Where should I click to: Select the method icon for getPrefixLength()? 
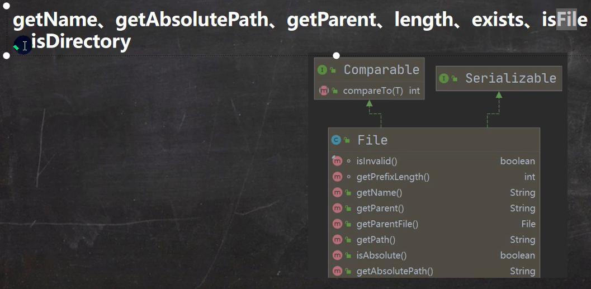[337, 177]
